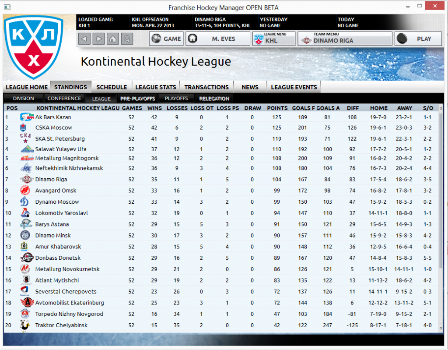Click the Avangard Omsk logo

(x=25, y=190)
